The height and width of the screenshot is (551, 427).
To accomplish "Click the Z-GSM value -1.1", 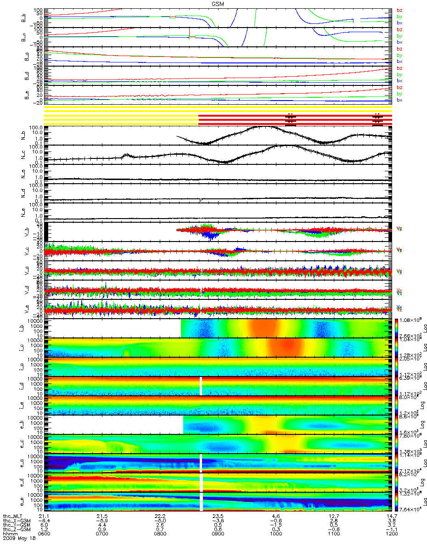I will pyautogui.click(x=391, y=530).
